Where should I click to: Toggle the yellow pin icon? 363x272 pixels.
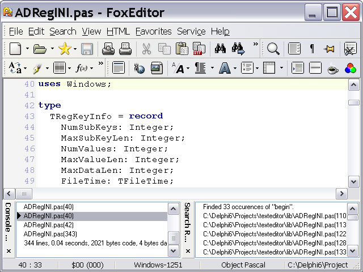[330, 49]
